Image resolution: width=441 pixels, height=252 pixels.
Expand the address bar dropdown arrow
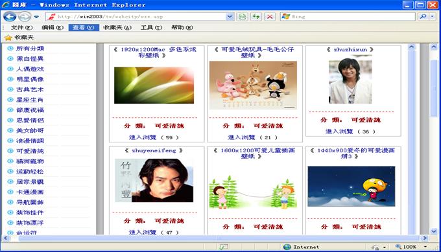230,17
